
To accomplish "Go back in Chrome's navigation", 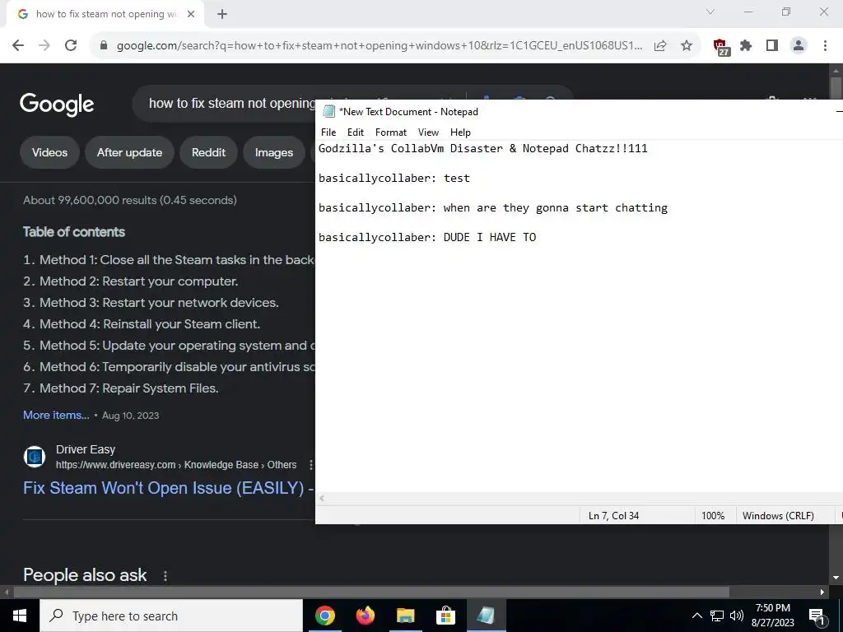I will [x=18, y=45].
